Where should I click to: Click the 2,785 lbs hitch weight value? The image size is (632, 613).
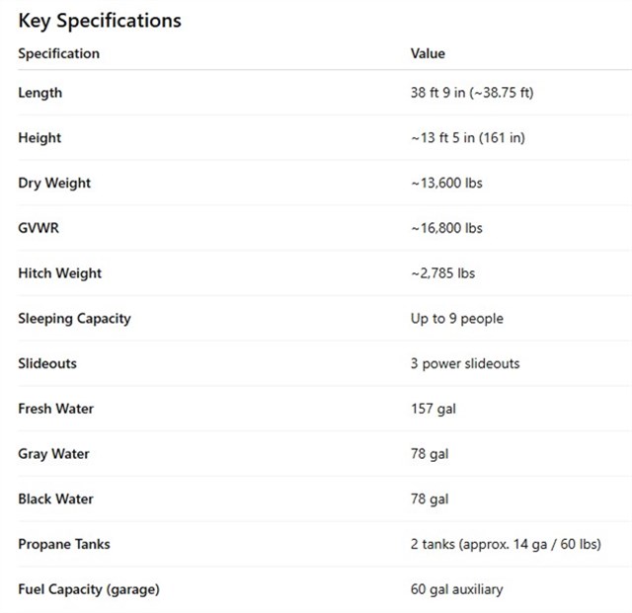[x=442, y=273]
